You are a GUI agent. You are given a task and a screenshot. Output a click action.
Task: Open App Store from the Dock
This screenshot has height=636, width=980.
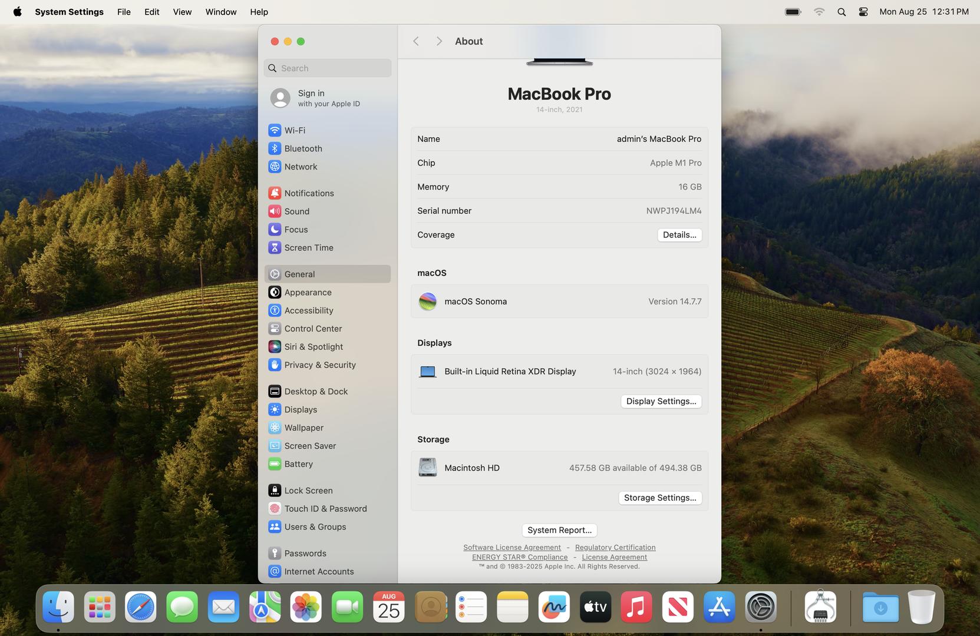pyautogui.click(x=719, y=607)
